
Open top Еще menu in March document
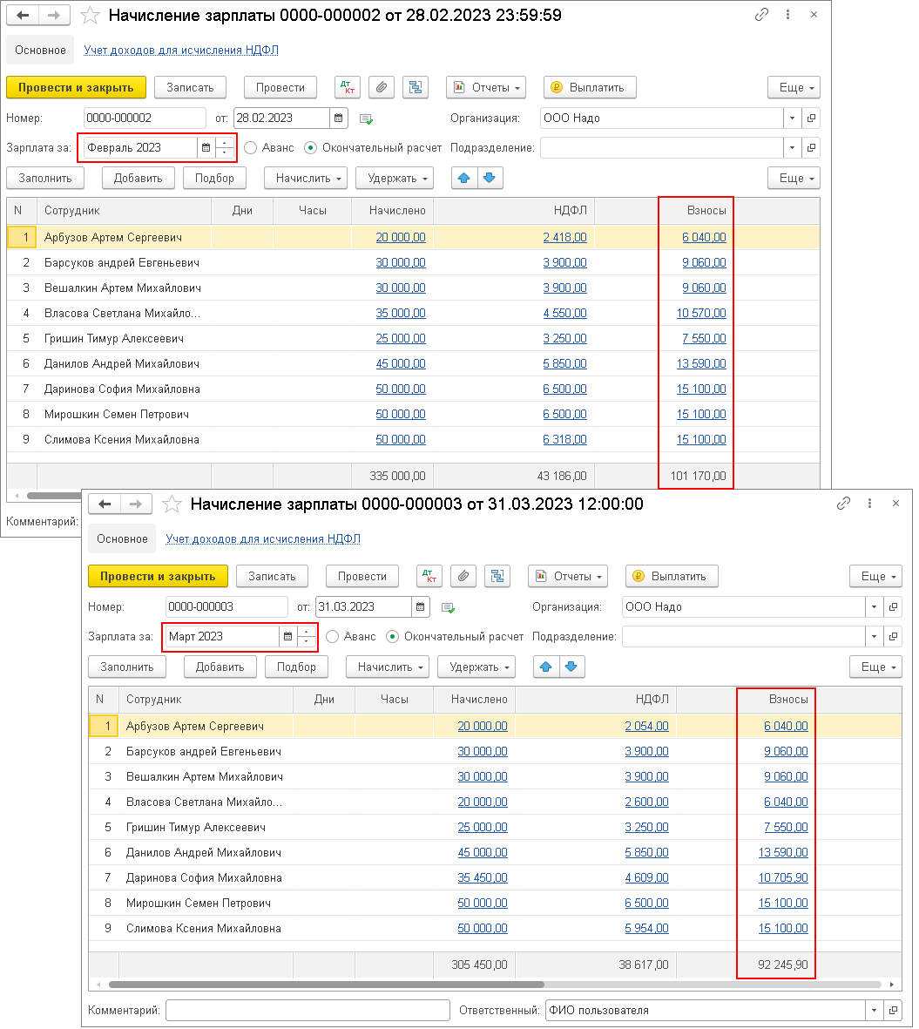[x=876, y=576]
